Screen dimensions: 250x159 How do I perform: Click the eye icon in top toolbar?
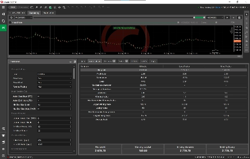(60, 7)
